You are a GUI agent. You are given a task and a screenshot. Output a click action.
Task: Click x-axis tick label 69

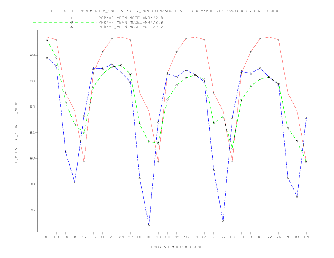click(x=260, y=237)
